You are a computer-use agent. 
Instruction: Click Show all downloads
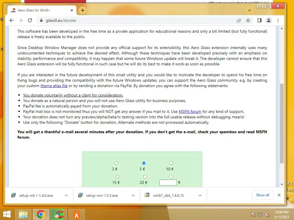click(x=262, y=195)
